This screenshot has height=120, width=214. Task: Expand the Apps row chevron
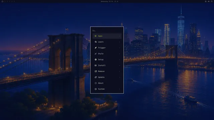(x=120, y=36)
